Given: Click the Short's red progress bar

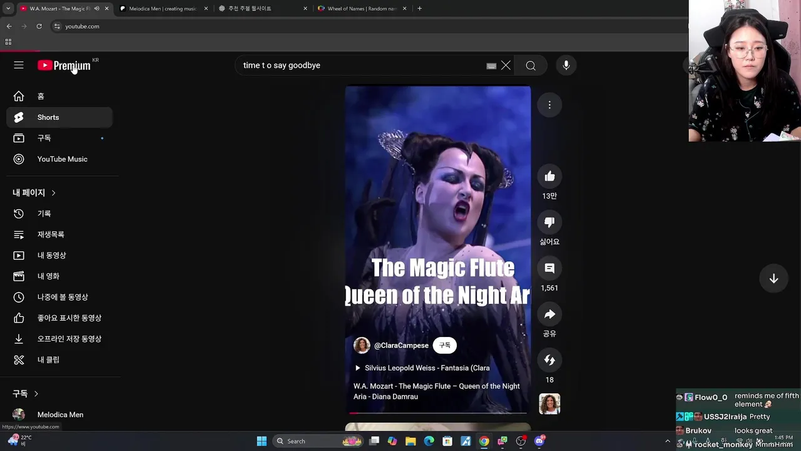Looking at the screenshot, I should [438, 413].
